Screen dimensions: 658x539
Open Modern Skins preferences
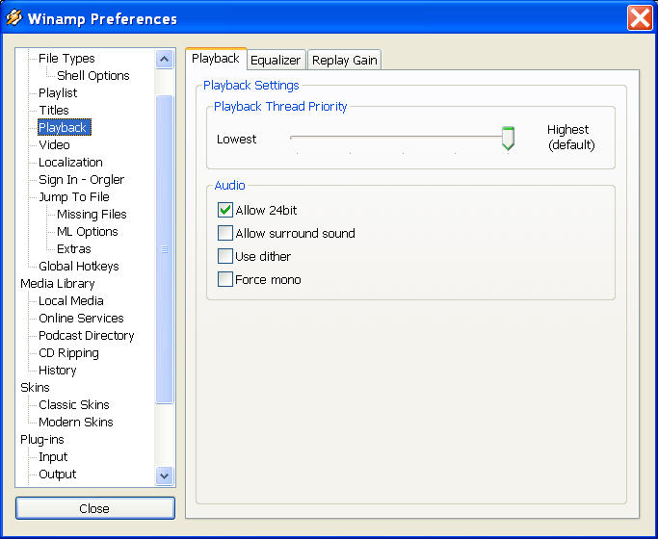[75, 423]
